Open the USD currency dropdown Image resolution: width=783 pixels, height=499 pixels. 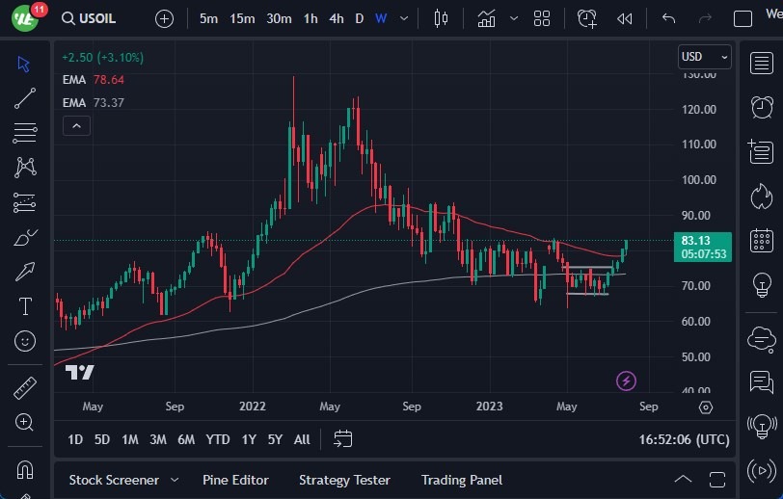(704, 57)
